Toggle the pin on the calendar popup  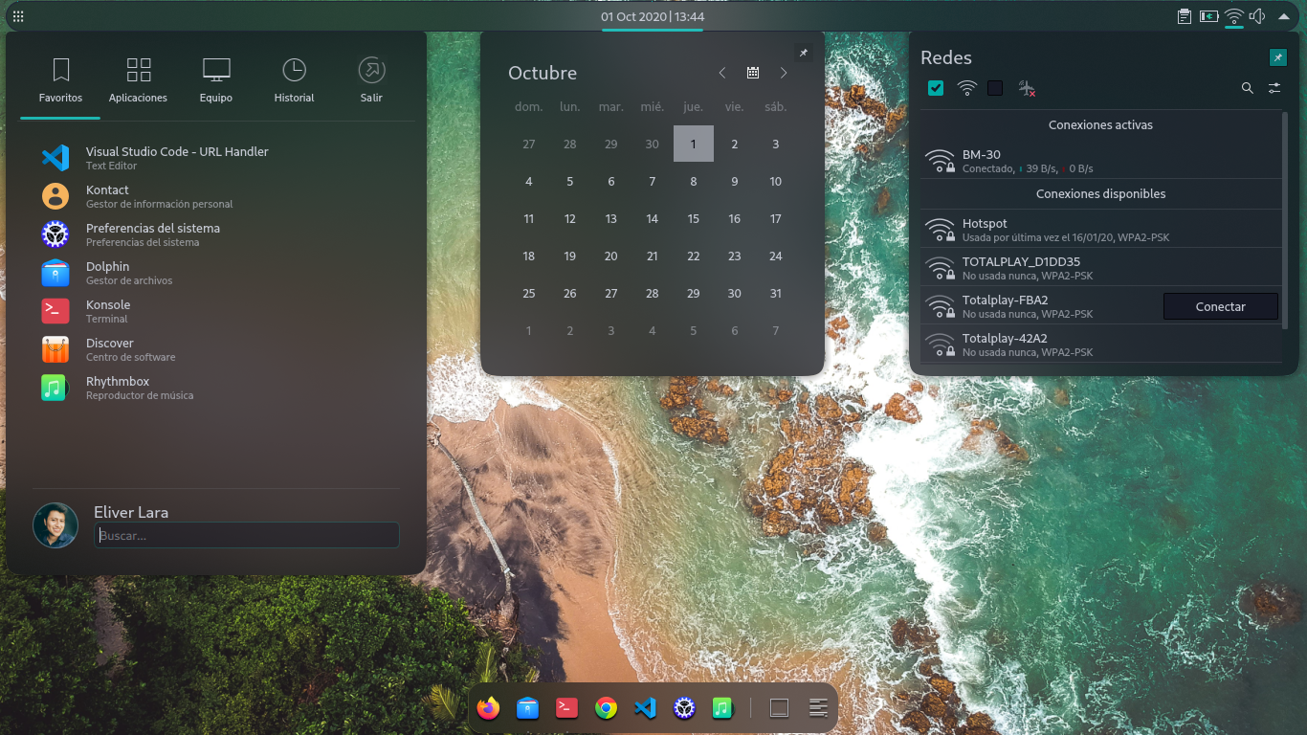tap(804, 53)
